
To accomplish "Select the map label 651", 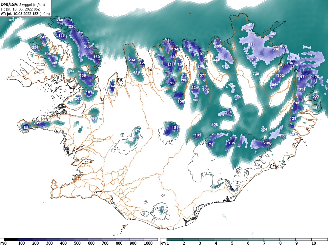I will click(251, 25).
